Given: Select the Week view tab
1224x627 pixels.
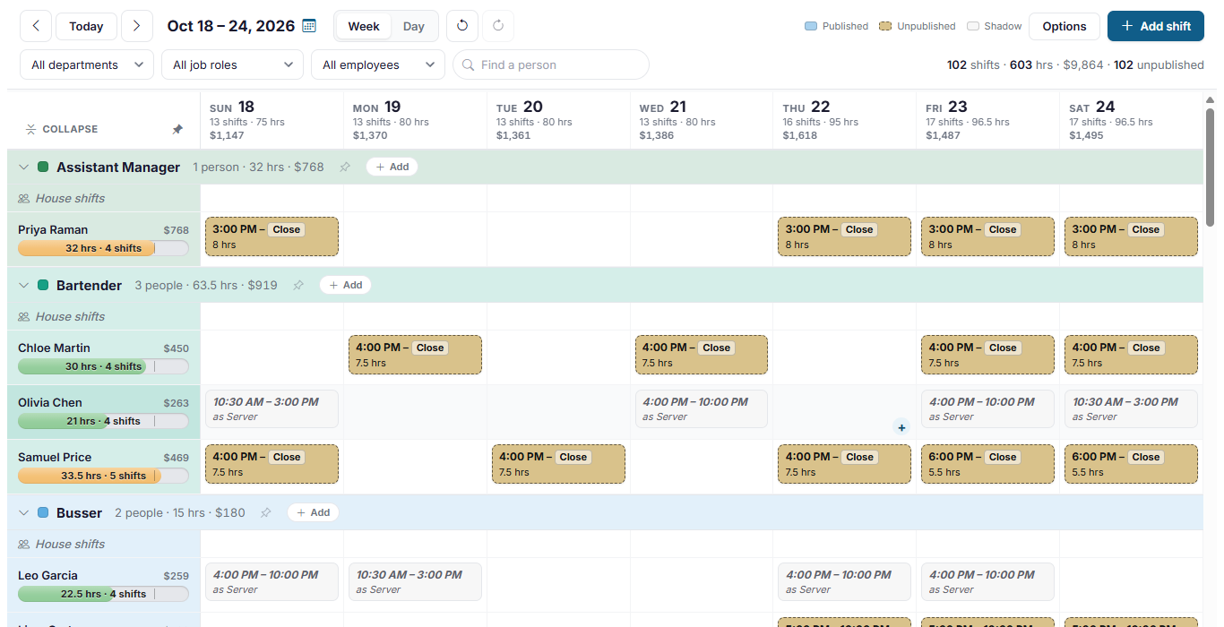Looking at the screenshot, I should point(364,26).
